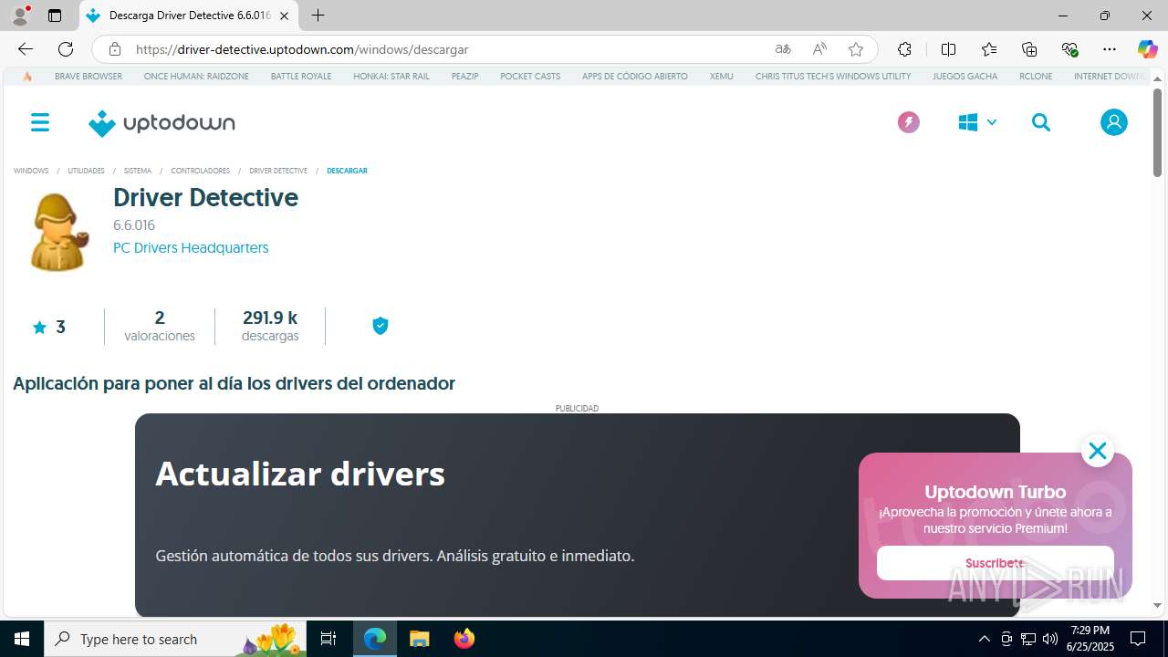Go to the Sistema breadcrumb

pos(138,171)
